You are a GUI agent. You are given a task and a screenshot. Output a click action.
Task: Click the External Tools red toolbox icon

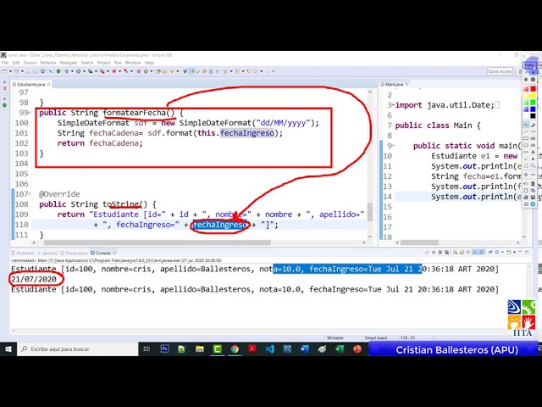pos(102,71)
